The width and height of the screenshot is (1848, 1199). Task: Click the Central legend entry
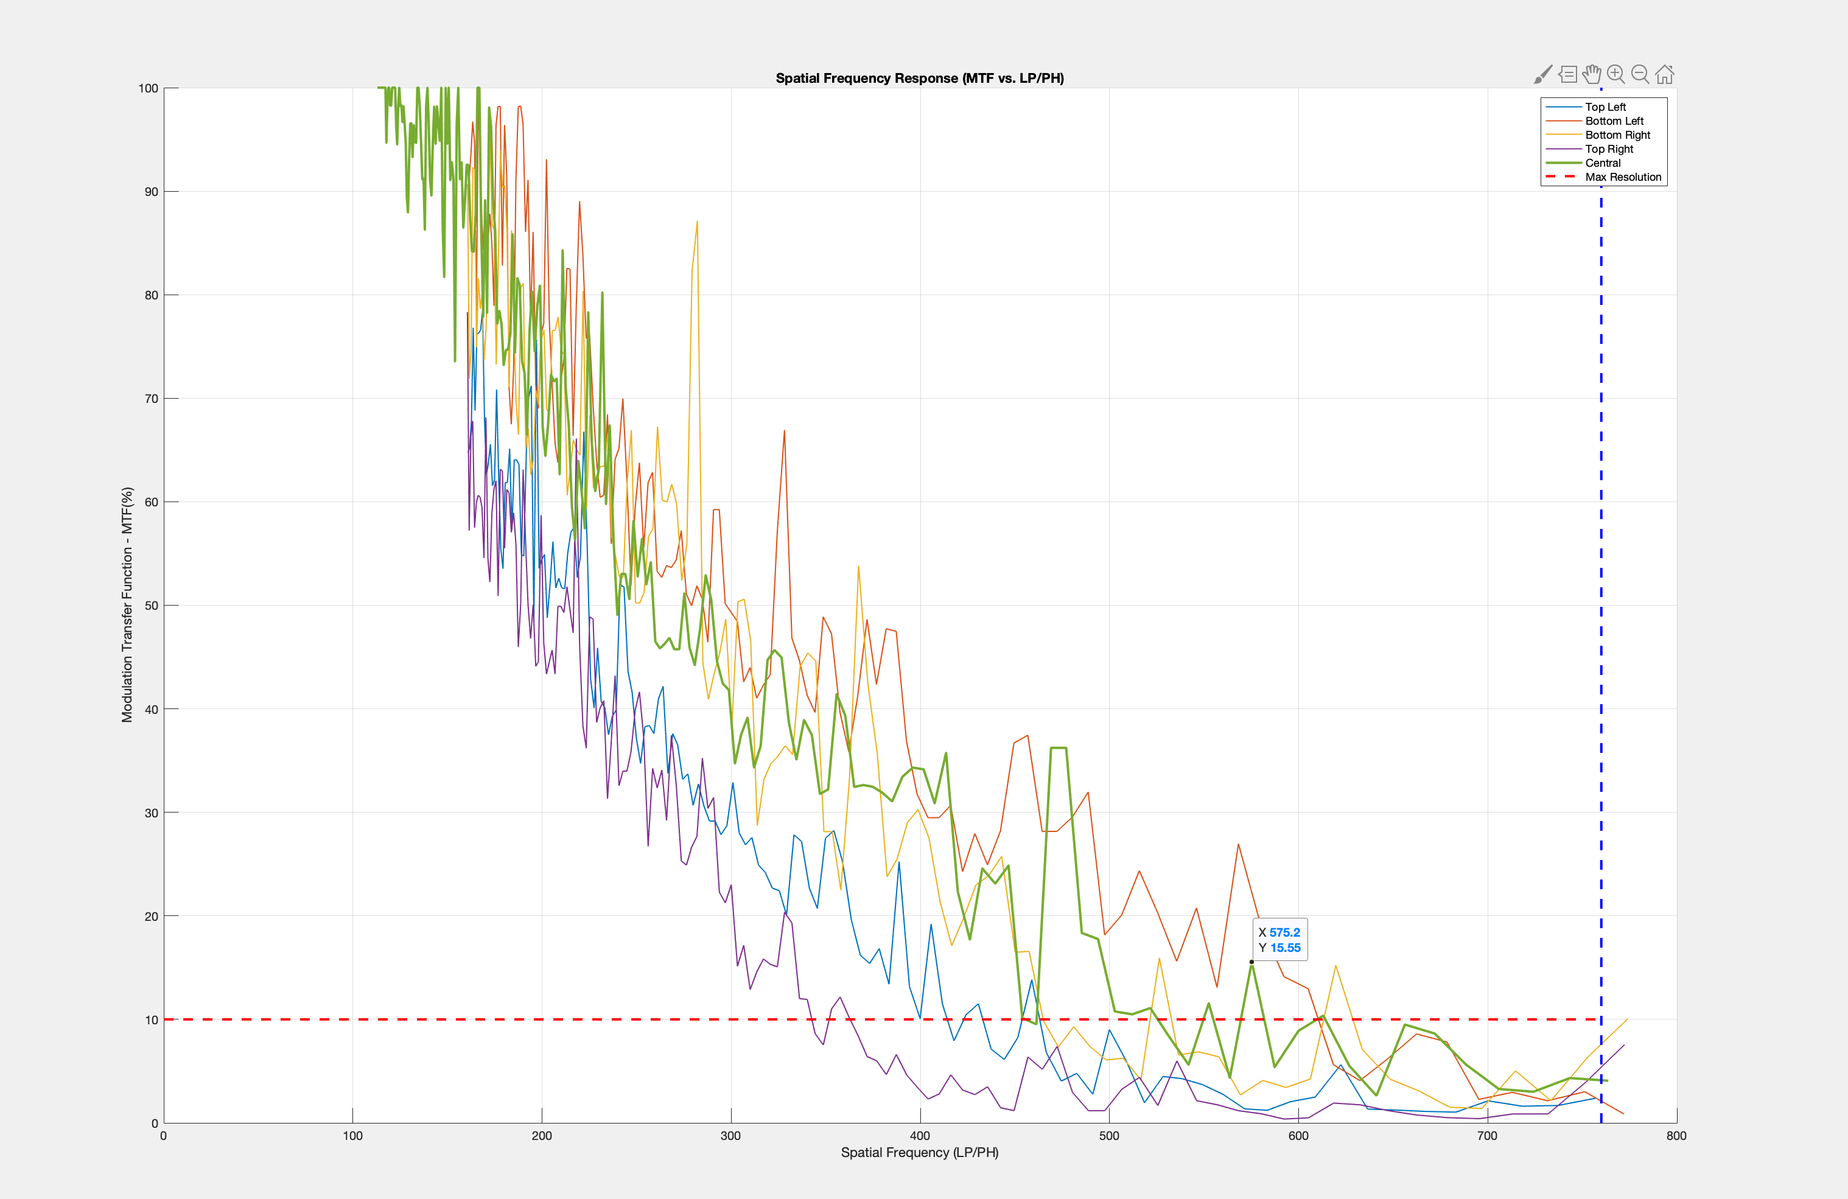tap(1603, 163)
